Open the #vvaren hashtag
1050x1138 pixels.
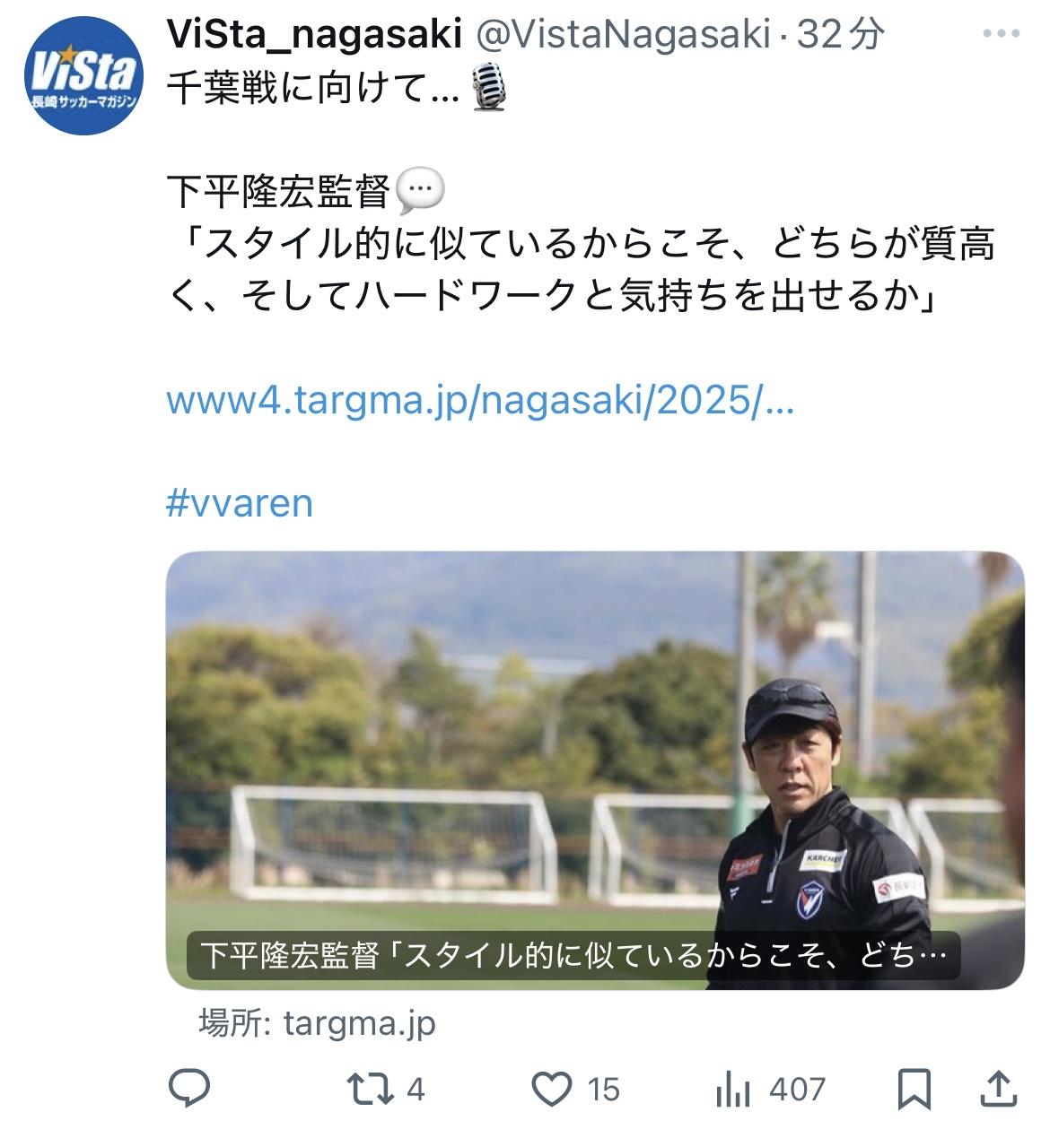(x=240, y=503)
